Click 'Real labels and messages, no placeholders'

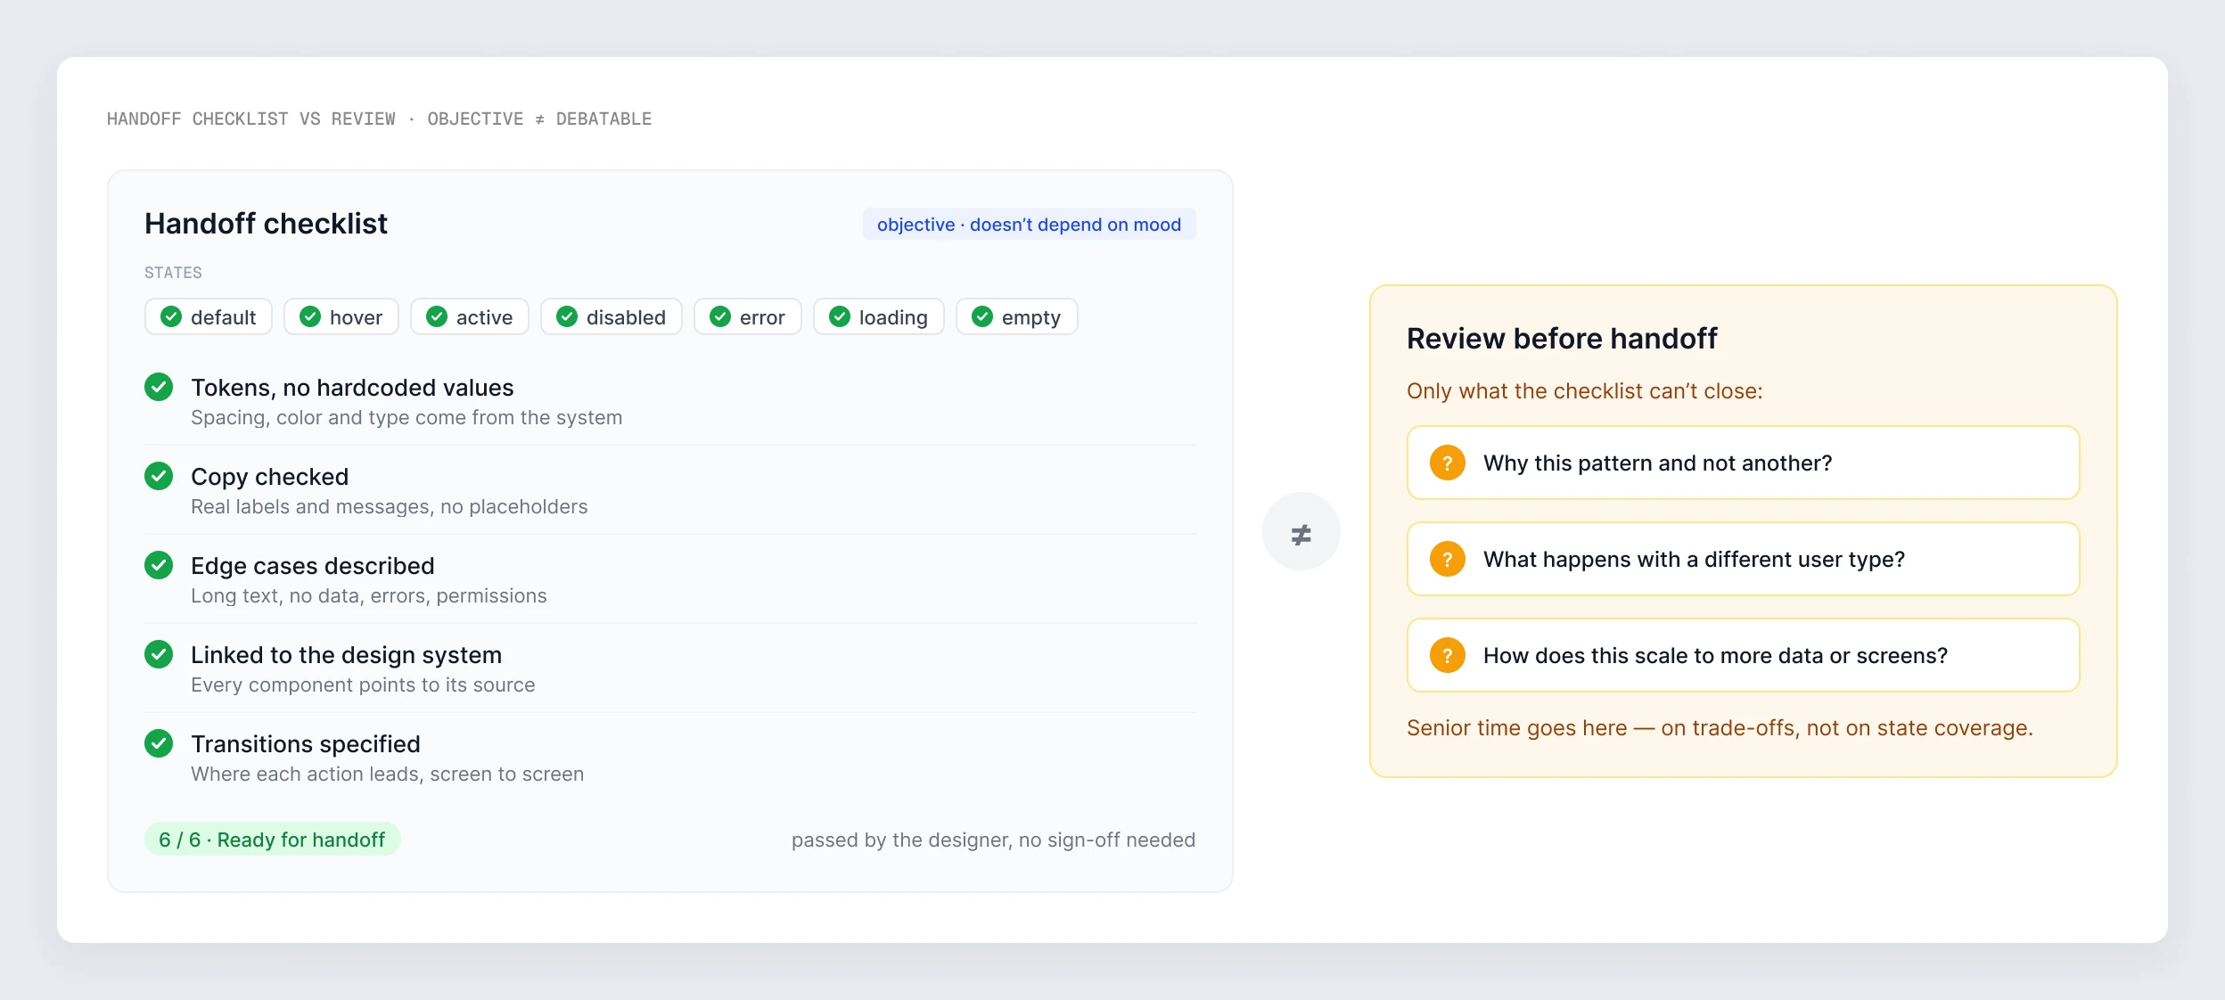[390, 507]
